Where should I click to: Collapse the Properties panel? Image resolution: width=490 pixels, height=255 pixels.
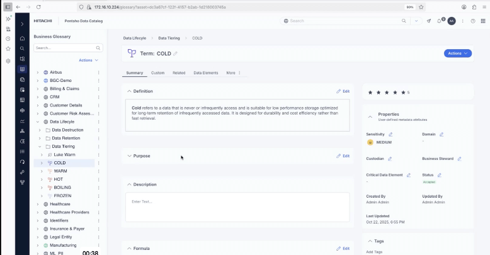click(370, 116)
